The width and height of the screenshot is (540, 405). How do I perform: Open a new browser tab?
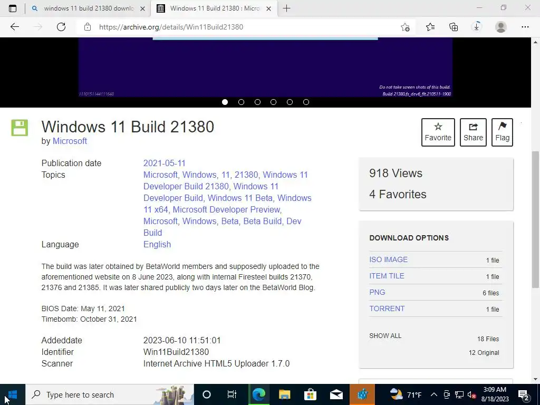[286, 8]
